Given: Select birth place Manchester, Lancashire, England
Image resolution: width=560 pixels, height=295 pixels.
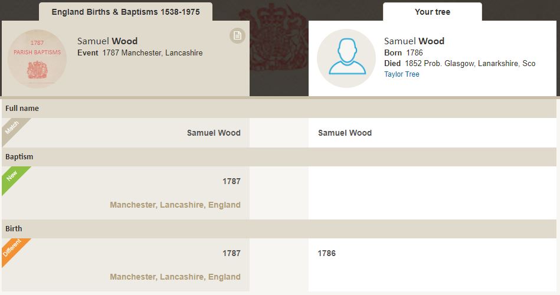Looking at the screenshot, I should point(175,277).
